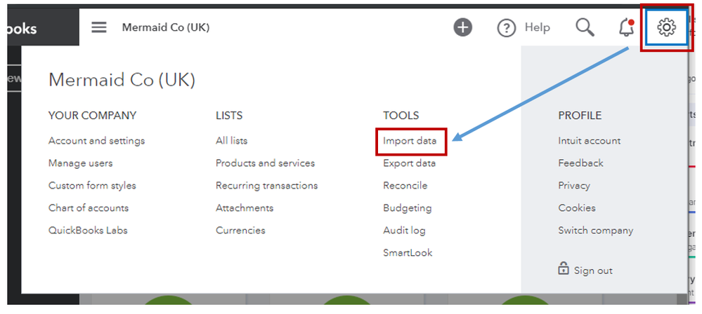This screenshot has height=314, width=702.
Task: Open Account and settings
Action: (x=97, y=141)
